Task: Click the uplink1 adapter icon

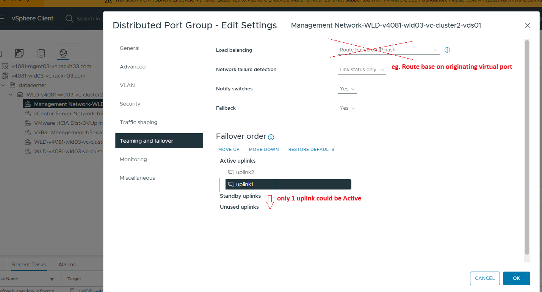Action: tap(231, 184)
